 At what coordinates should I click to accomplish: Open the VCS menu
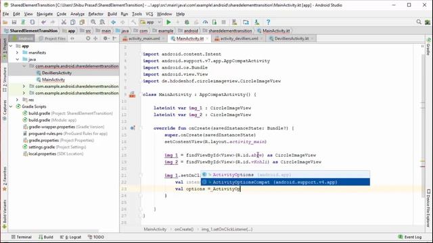[150, 13]
